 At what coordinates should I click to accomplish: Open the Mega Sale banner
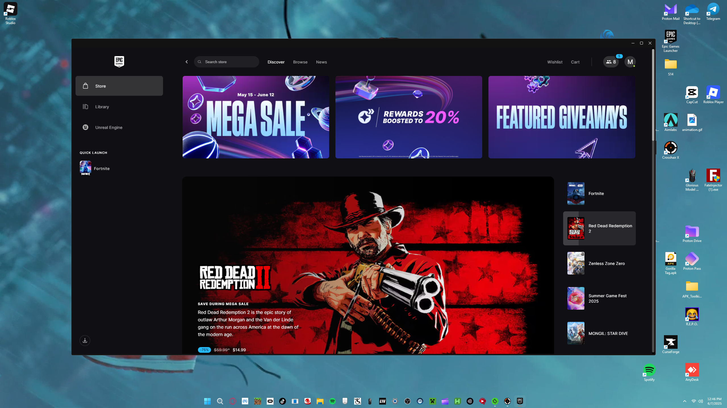coord(256,117)
